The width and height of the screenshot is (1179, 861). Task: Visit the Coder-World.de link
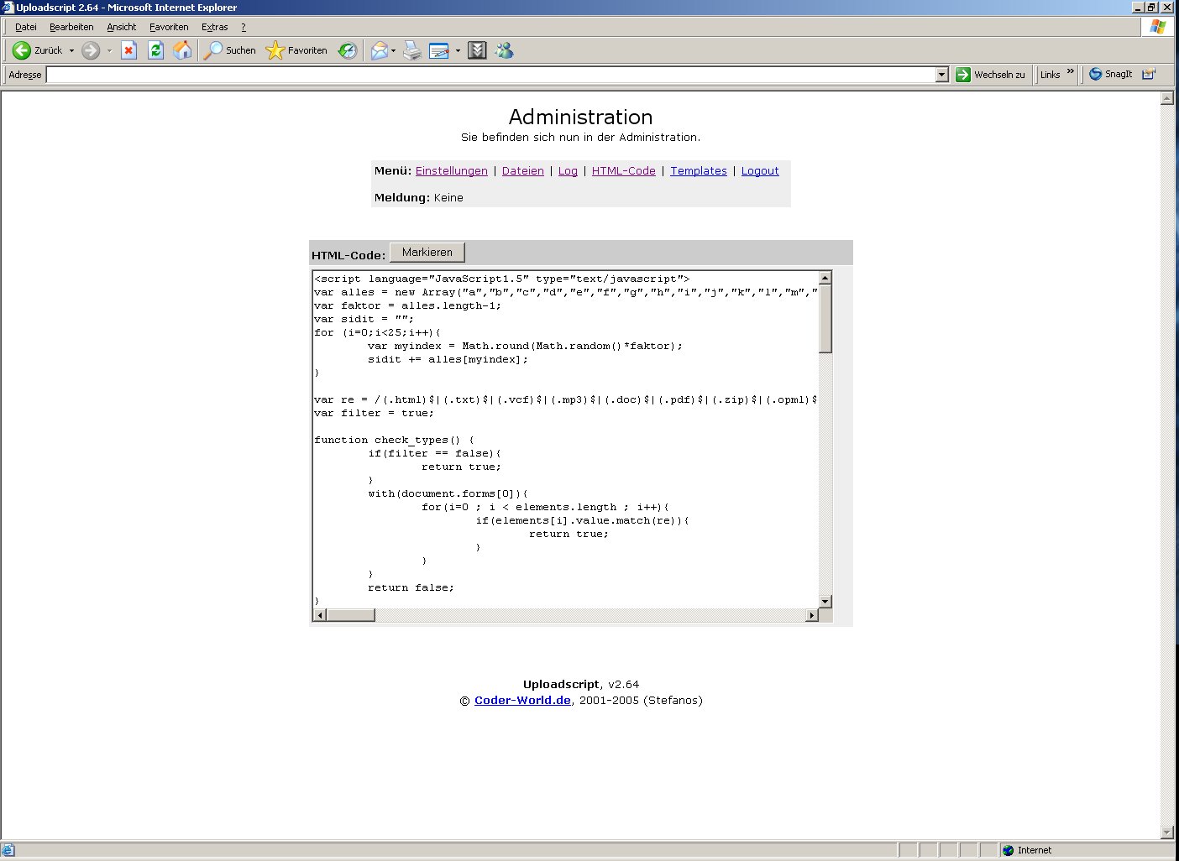[522, 700]
